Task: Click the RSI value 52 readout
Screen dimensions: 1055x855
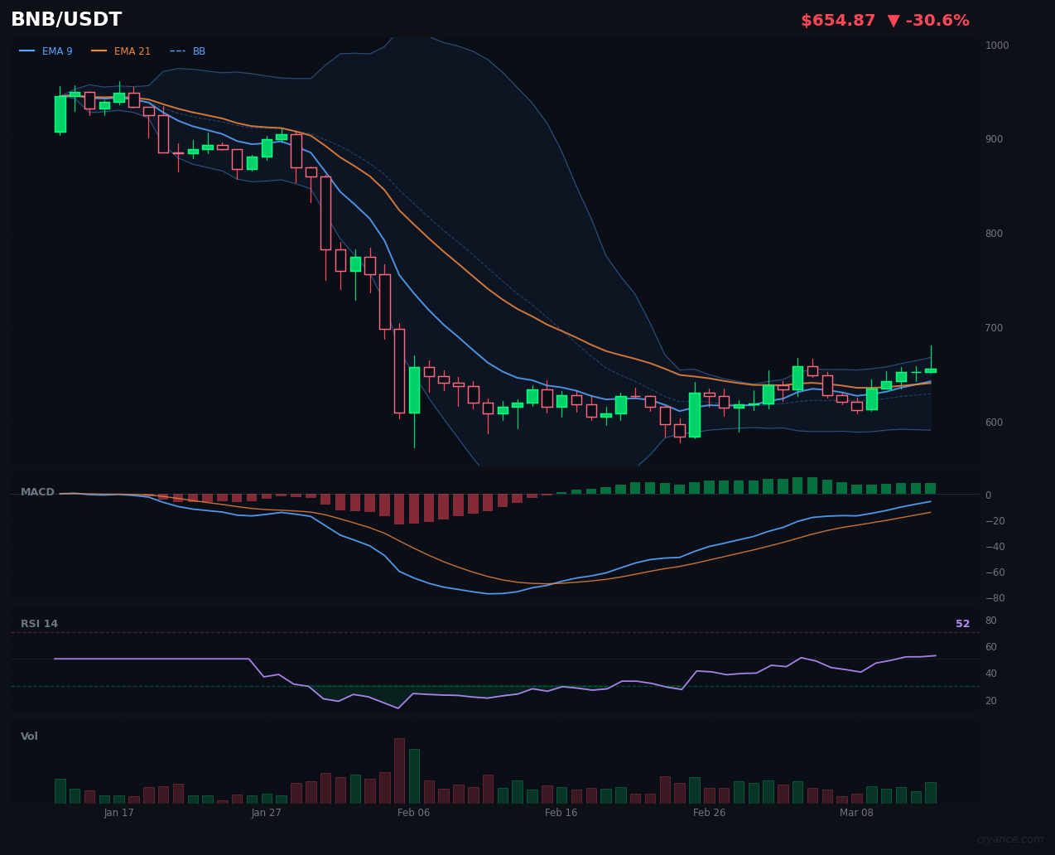Action: 962,623
